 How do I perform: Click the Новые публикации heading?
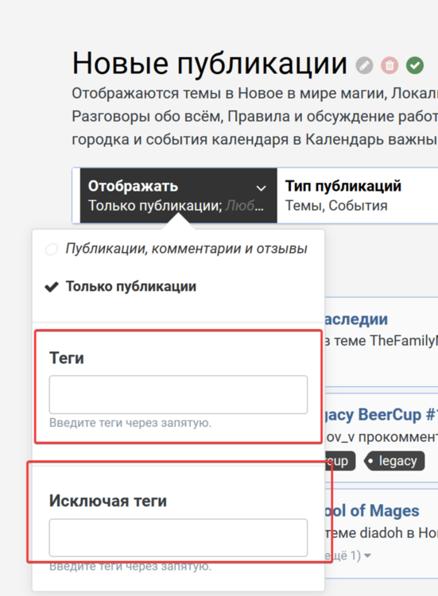tap(210, 64)
